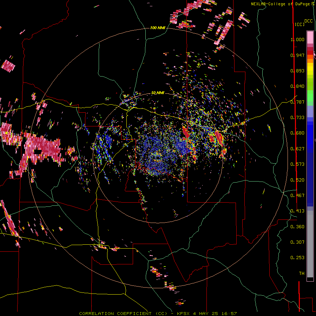Click the 0.307 scale value
Screen dimensions: 316x316
297,242
